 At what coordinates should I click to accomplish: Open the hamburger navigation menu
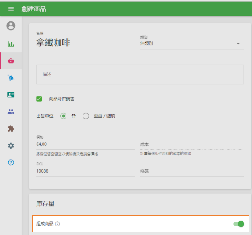point(11,9)
